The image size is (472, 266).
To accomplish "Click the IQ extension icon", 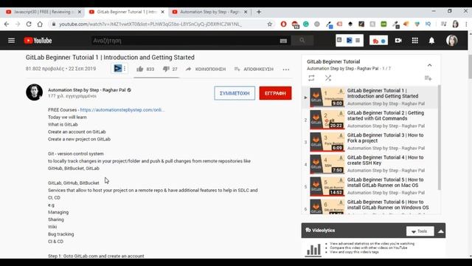I will pyautogui.click(x=428, y=24).
